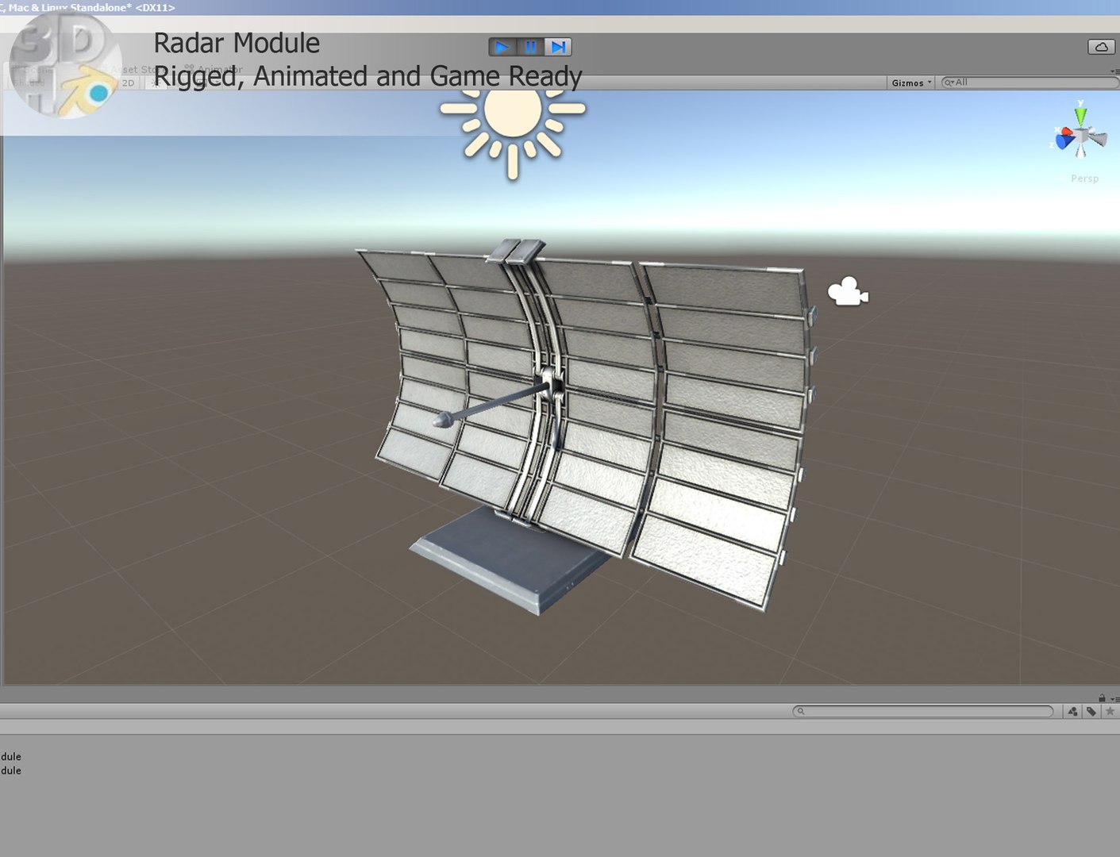Open the Gizmos dropdown
The height and width of the screenshot is (857, 1120).
pos(910,83)
